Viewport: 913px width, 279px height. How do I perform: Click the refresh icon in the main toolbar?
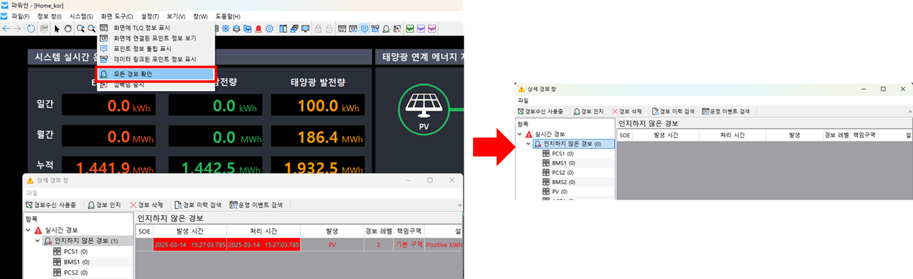(31, 29)
